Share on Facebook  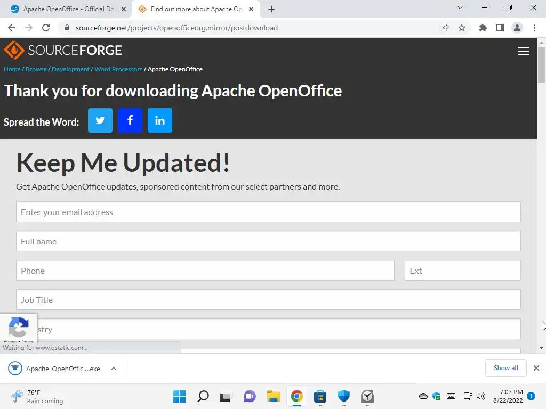[130, 120]
